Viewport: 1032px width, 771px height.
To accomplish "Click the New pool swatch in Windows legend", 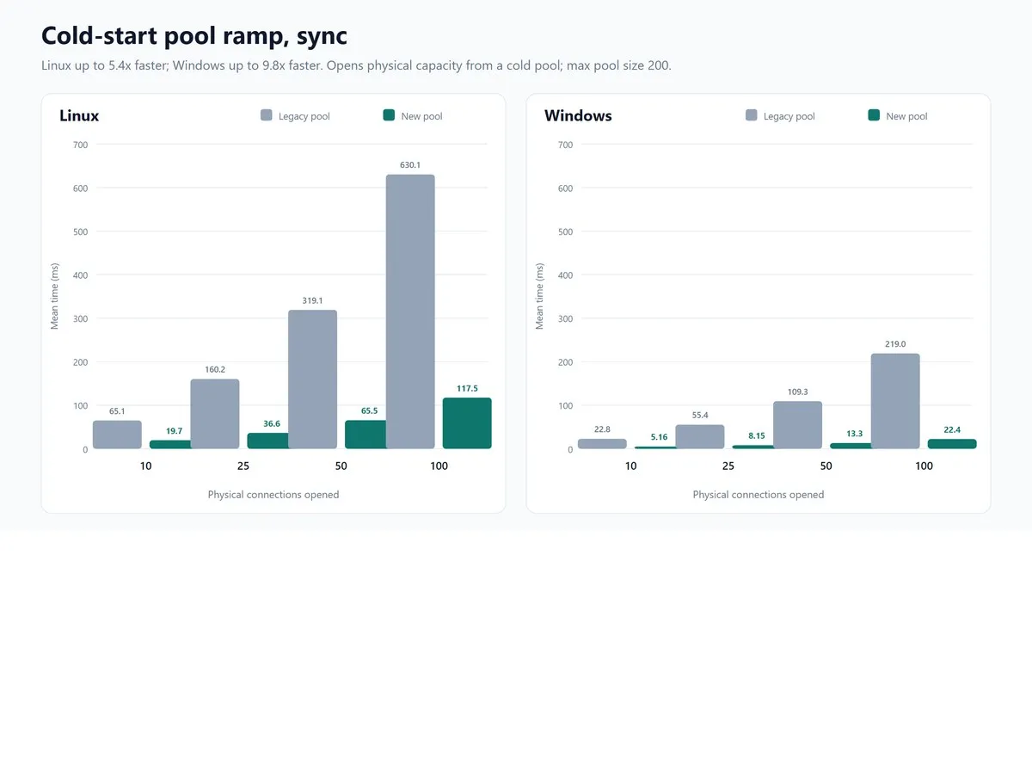I will (x=874, y=115).
